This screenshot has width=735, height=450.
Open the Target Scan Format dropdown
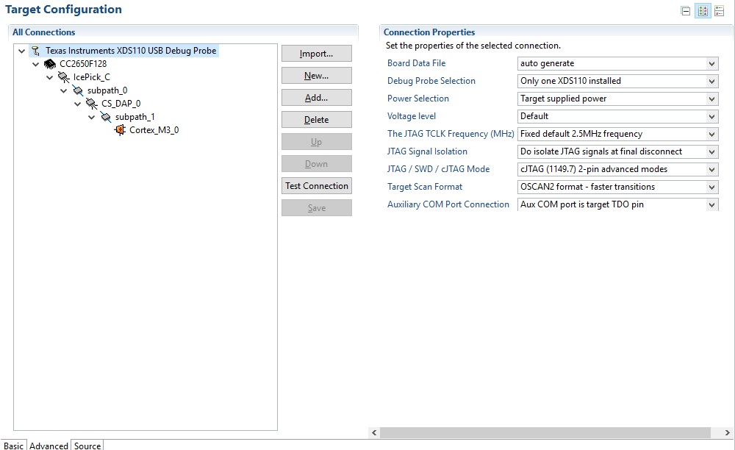tap(617, 187)
